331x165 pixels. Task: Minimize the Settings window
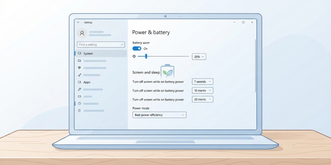pos(234,23)
